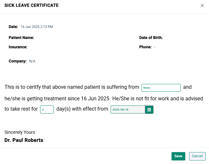Click the effect-from date field 2025-06-16
The width and height of the screenshot is (209, 164).
(128, 110)
